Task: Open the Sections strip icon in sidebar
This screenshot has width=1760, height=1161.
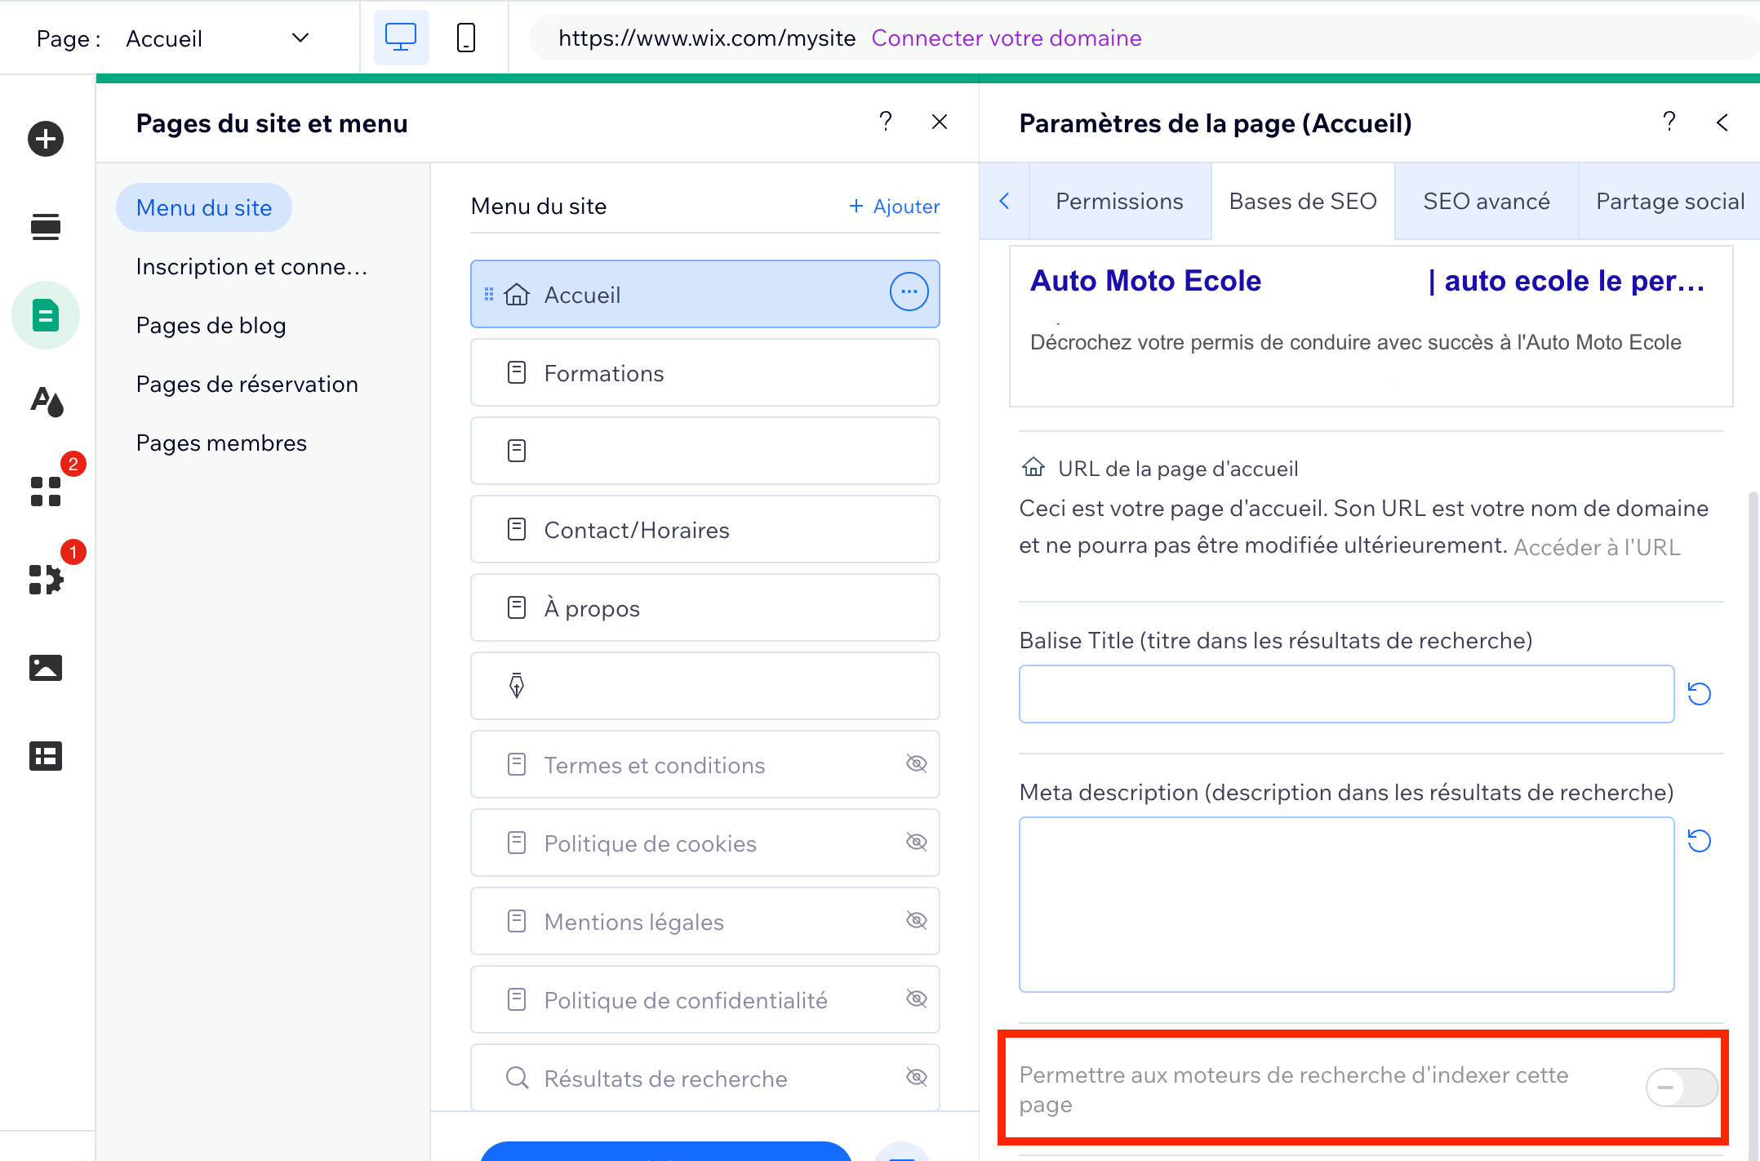Action: (46, 227)
